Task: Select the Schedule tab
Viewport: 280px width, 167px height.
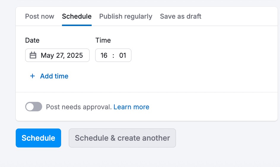Action: (x=77, y=16)
